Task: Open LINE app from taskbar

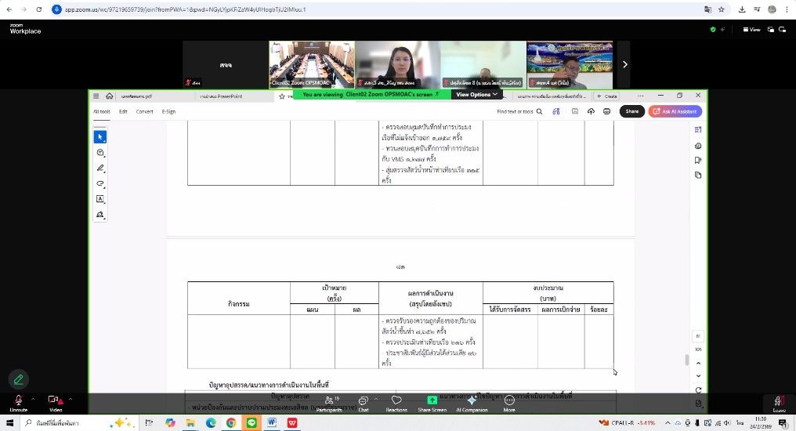Action: 251,423
